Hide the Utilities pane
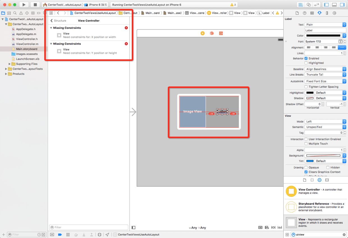348x238 pixels. click(342, 5)
